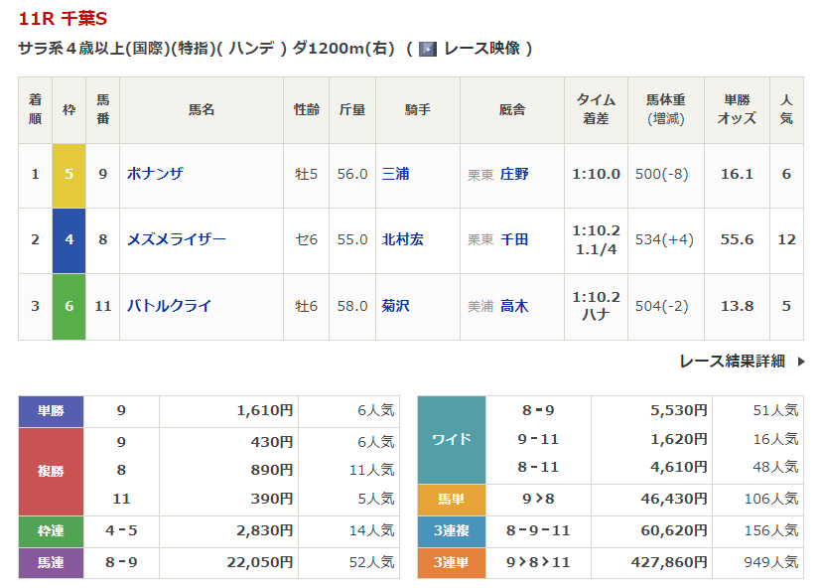
Task: Open horse バトルクライ profile link
Action: [169, 306]
